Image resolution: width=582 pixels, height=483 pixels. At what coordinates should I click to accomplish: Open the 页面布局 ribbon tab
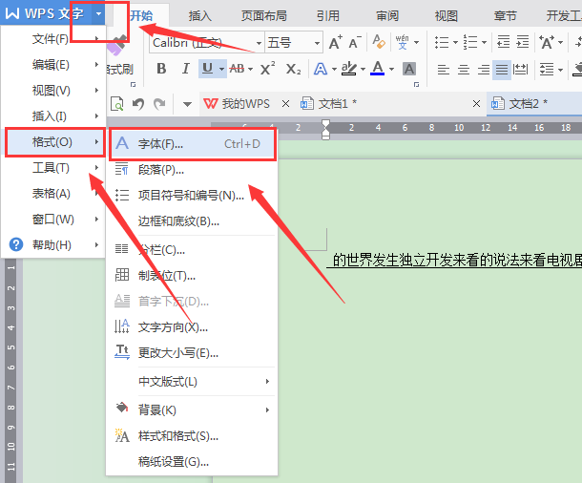point(264,16)
